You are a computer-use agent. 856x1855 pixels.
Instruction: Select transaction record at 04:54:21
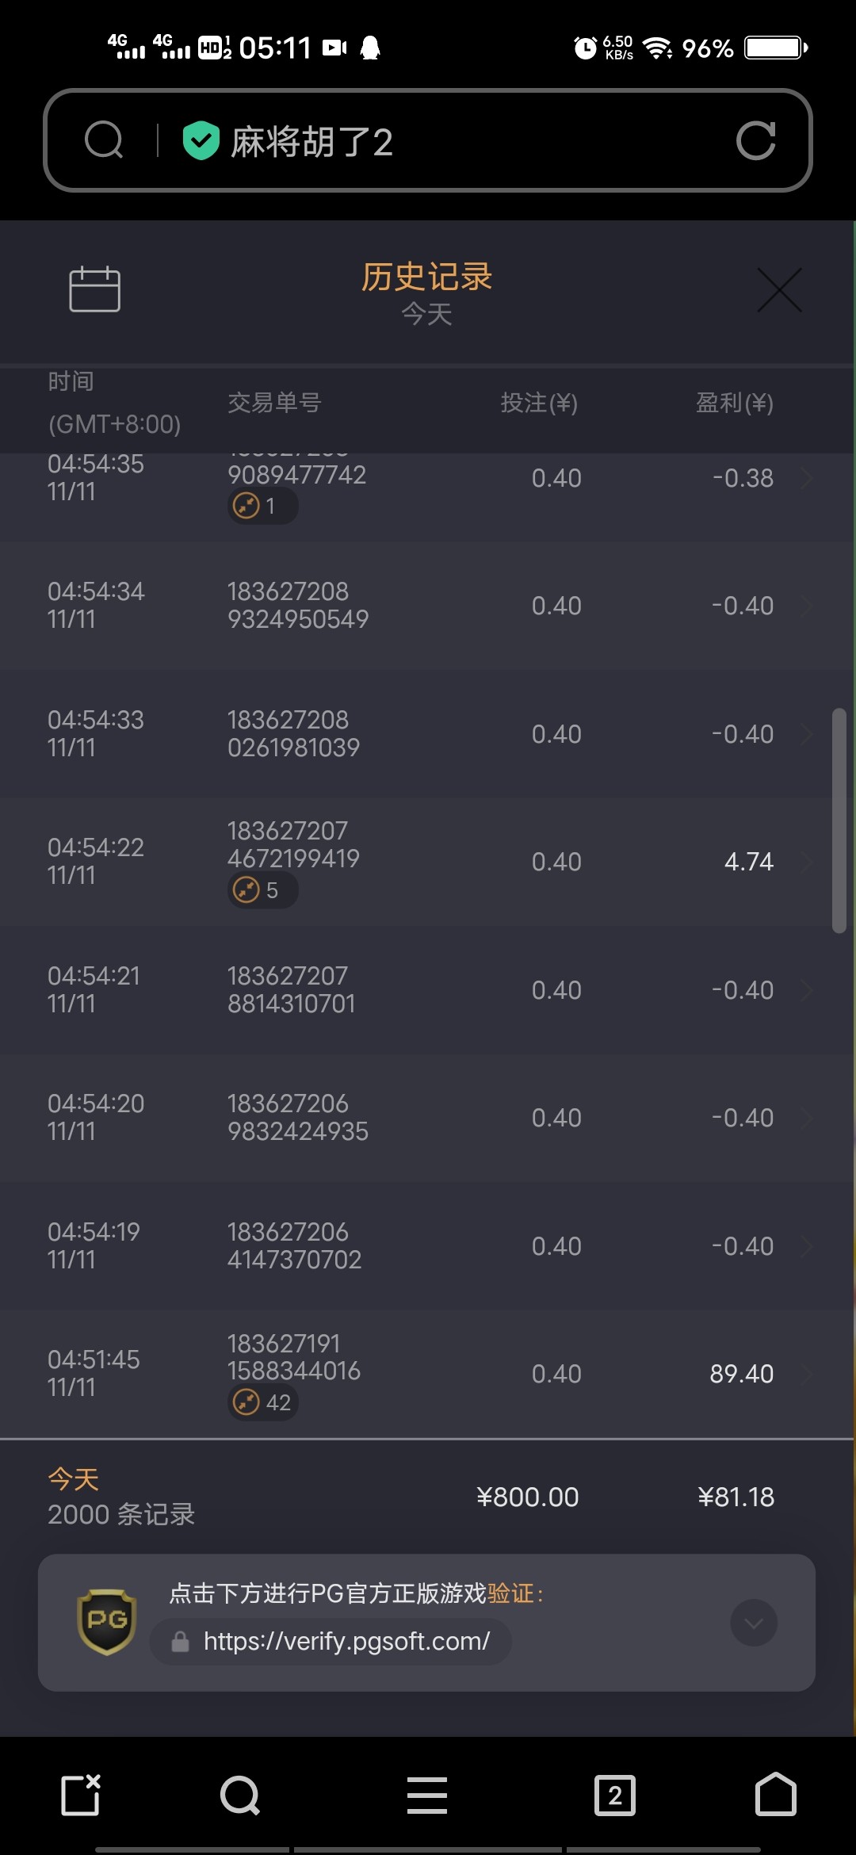412,990
